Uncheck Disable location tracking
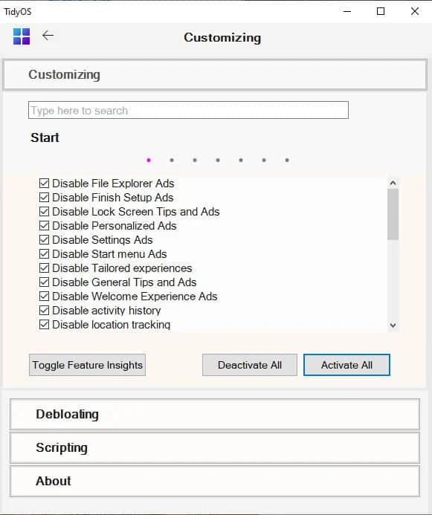 pyautogui.click(x=44, y=325)
